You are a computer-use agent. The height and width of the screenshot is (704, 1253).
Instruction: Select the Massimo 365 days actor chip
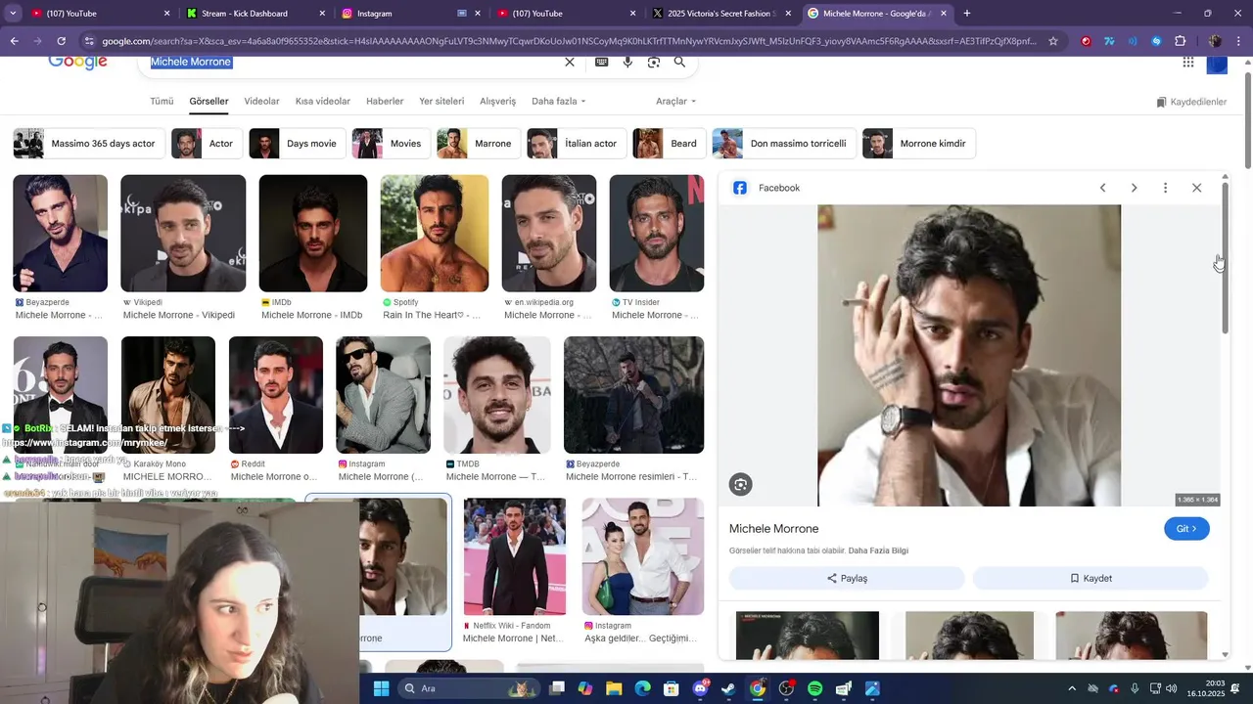[88, 144]
